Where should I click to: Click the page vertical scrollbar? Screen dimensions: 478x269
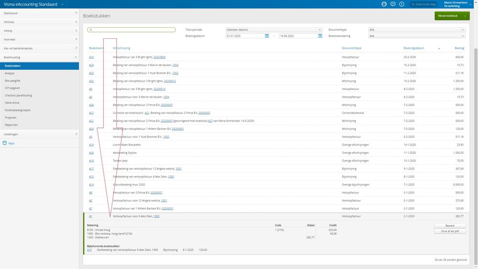click(476, 156)
